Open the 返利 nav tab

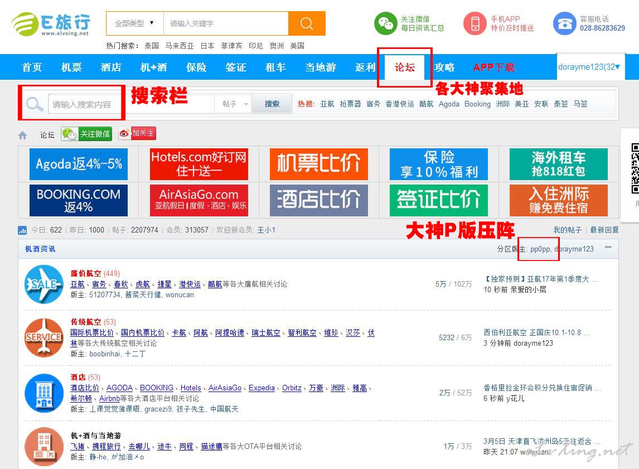(365, 67)
